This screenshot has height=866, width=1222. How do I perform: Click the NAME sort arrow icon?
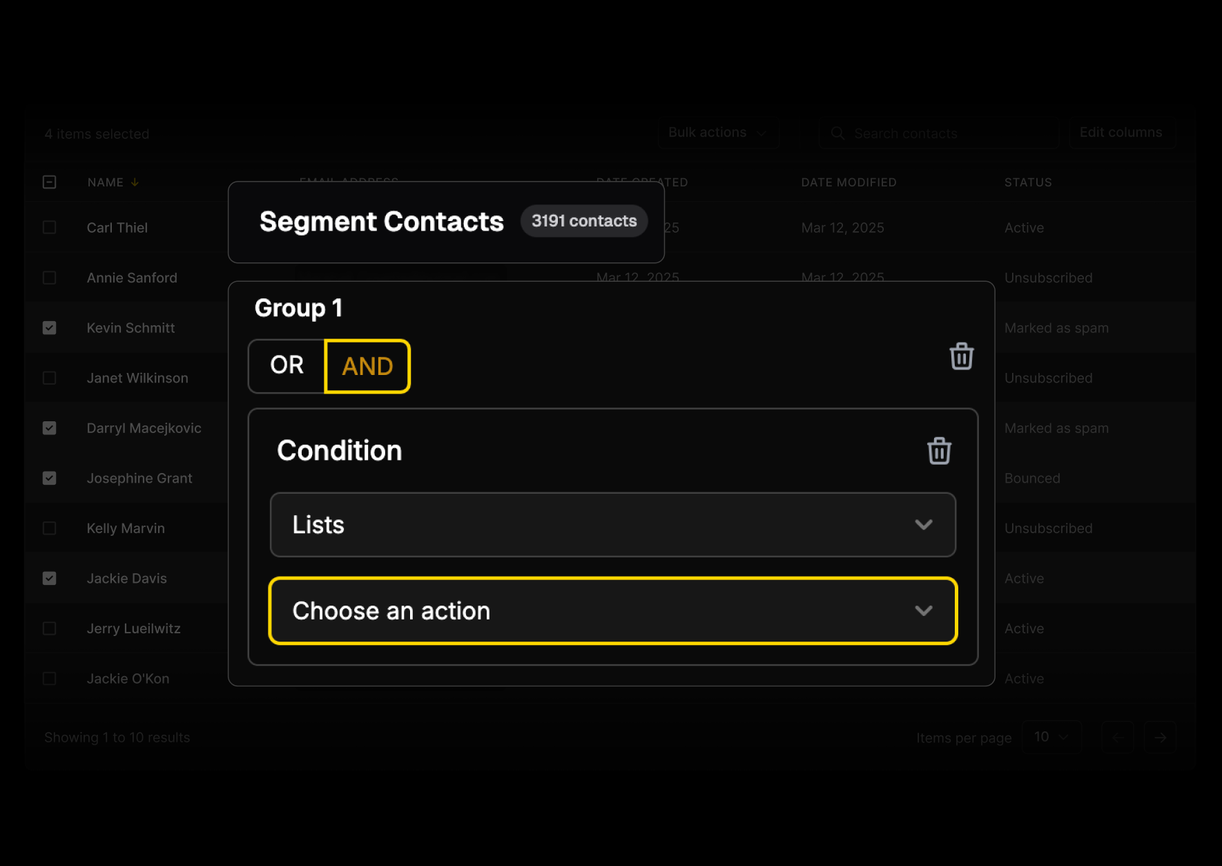(x=135, y=182)
